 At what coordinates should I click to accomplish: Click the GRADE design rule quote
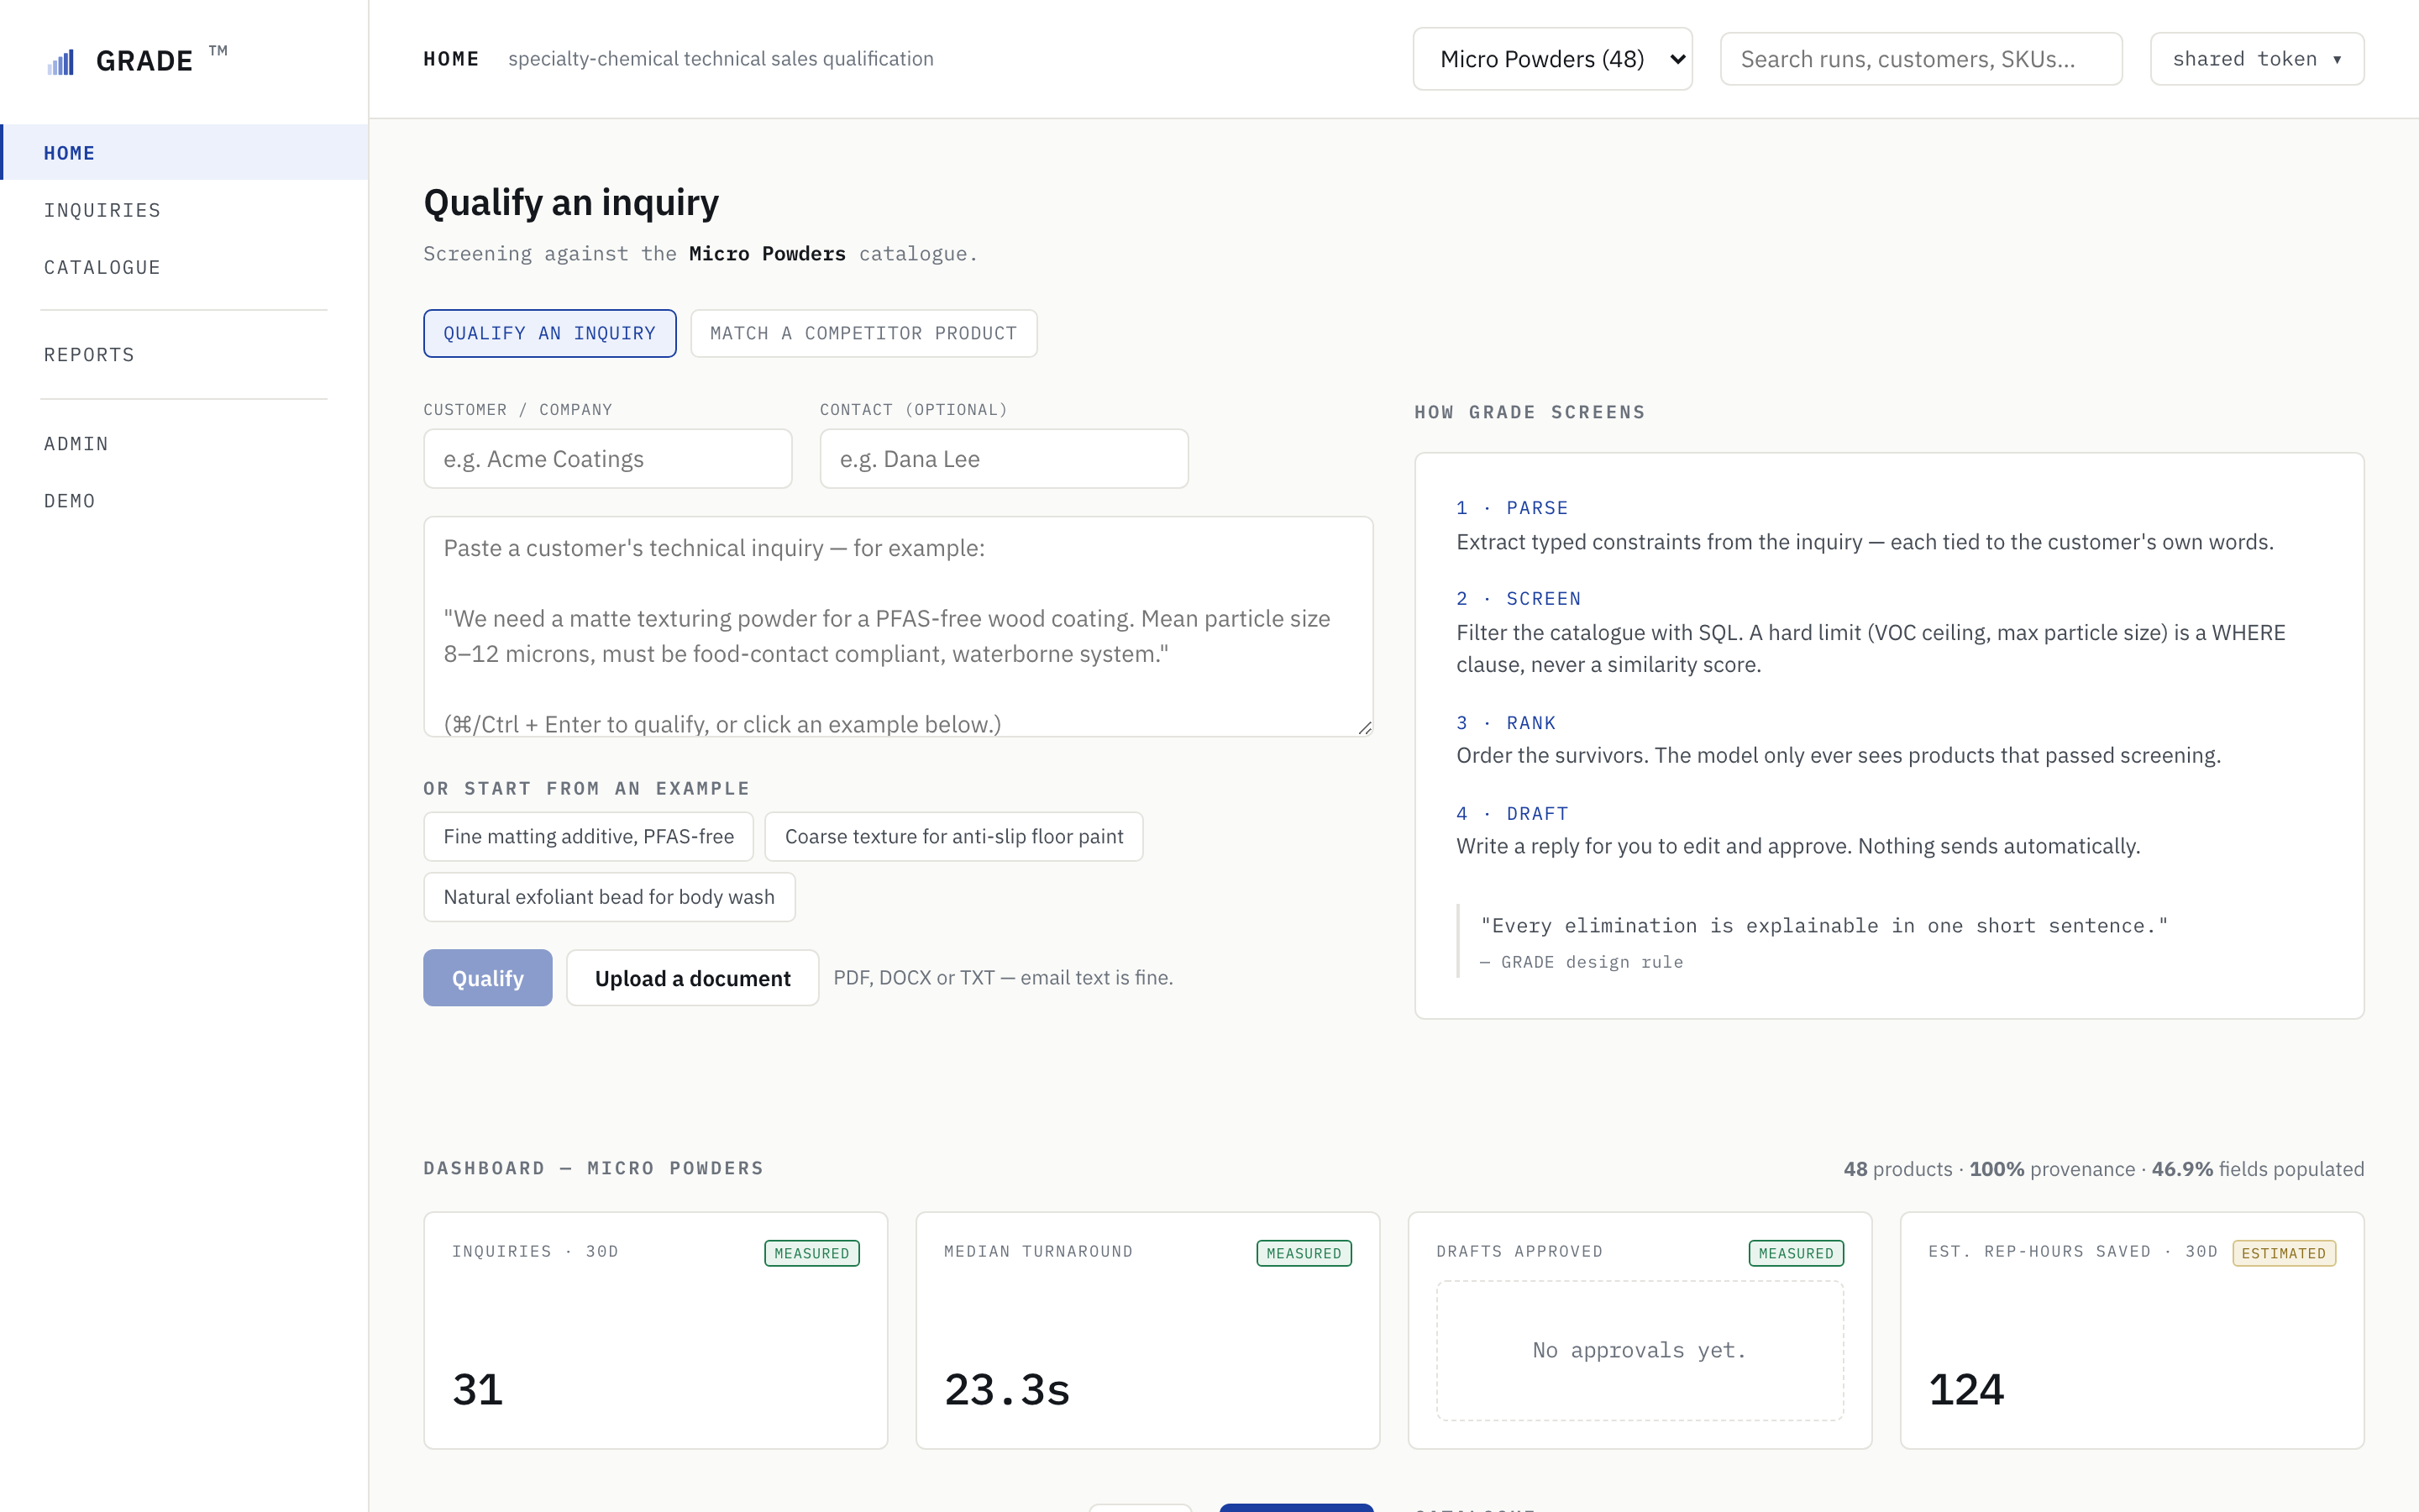tap(1824, 926)
